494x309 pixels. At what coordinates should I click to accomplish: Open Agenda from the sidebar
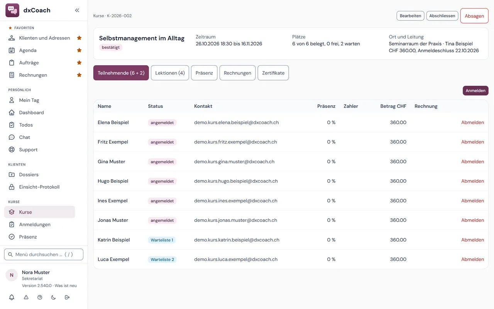(x=40, y=50)
